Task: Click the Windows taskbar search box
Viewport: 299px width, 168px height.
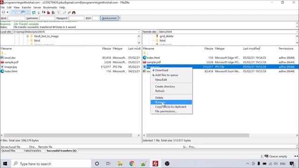Action: click(51, 164)
